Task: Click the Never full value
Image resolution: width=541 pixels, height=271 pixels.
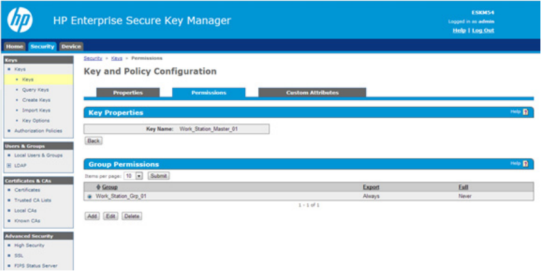Action: (465, 196)
